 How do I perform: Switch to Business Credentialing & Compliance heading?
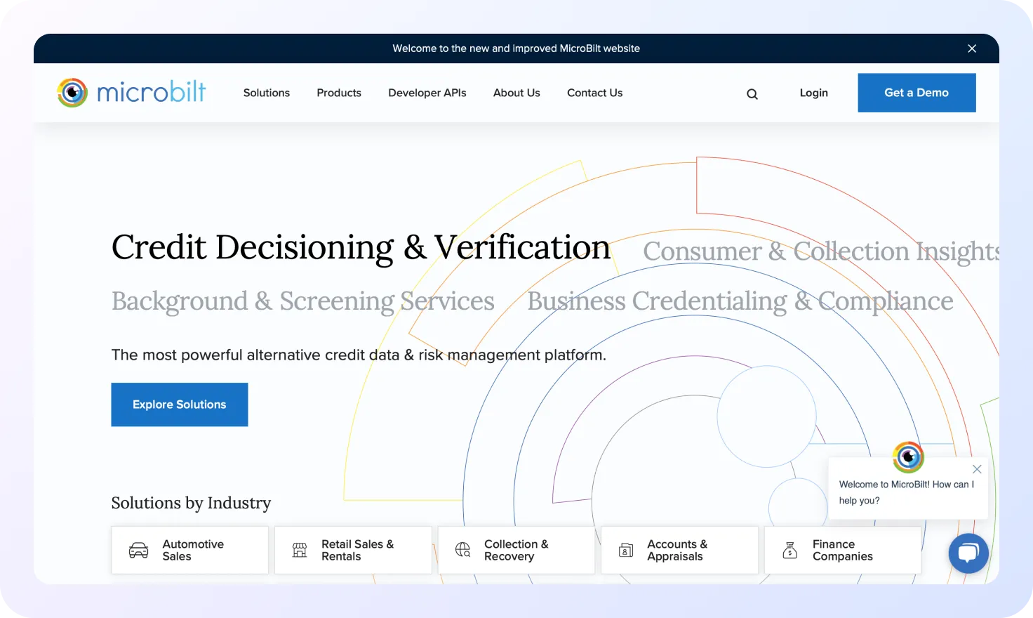pos(740,301)
